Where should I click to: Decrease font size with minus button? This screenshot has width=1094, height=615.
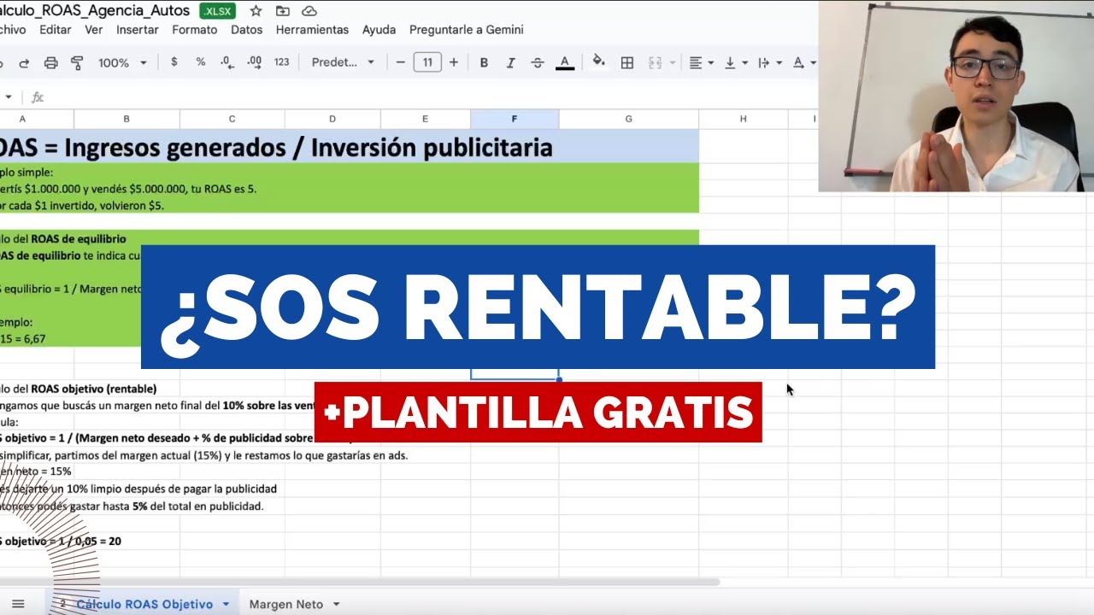(400, 62)
